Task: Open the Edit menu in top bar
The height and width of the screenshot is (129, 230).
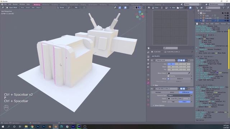Action: click(10, 4)
